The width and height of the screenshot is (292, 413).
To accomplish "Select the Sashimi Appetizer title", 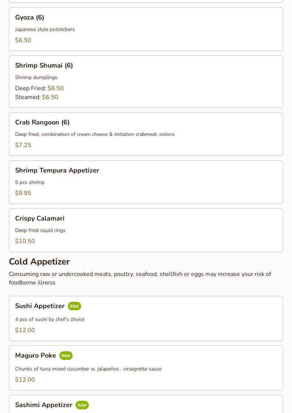I will pos(44,405).
